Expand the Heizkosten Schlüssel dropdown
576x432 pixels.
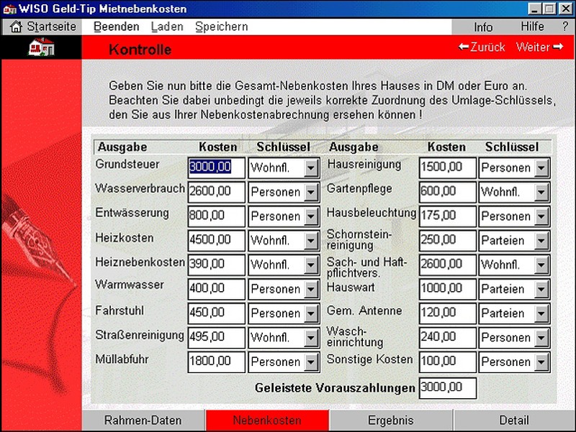coord(311,241)
